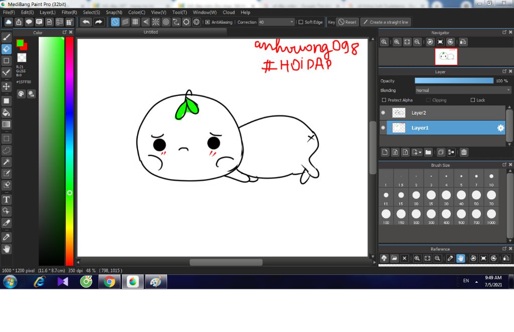514x332 pixels.
Task: Open image file in Reference panel
Action: point(394,258)
